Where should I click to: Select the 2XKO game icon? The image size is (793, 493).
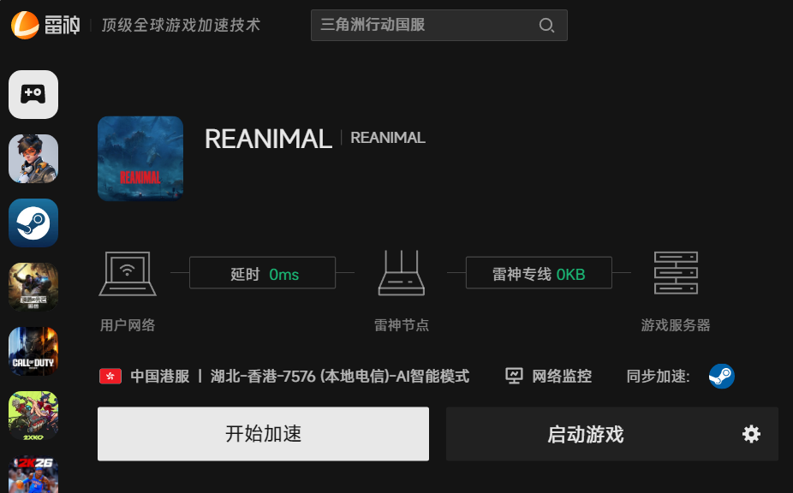coord(33,416)
